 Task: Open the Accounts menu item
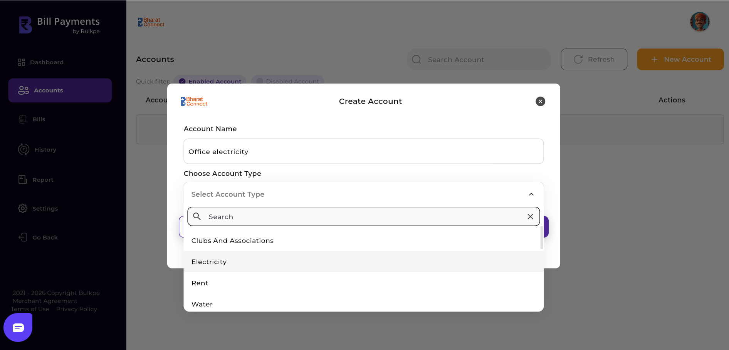(60, 90)
